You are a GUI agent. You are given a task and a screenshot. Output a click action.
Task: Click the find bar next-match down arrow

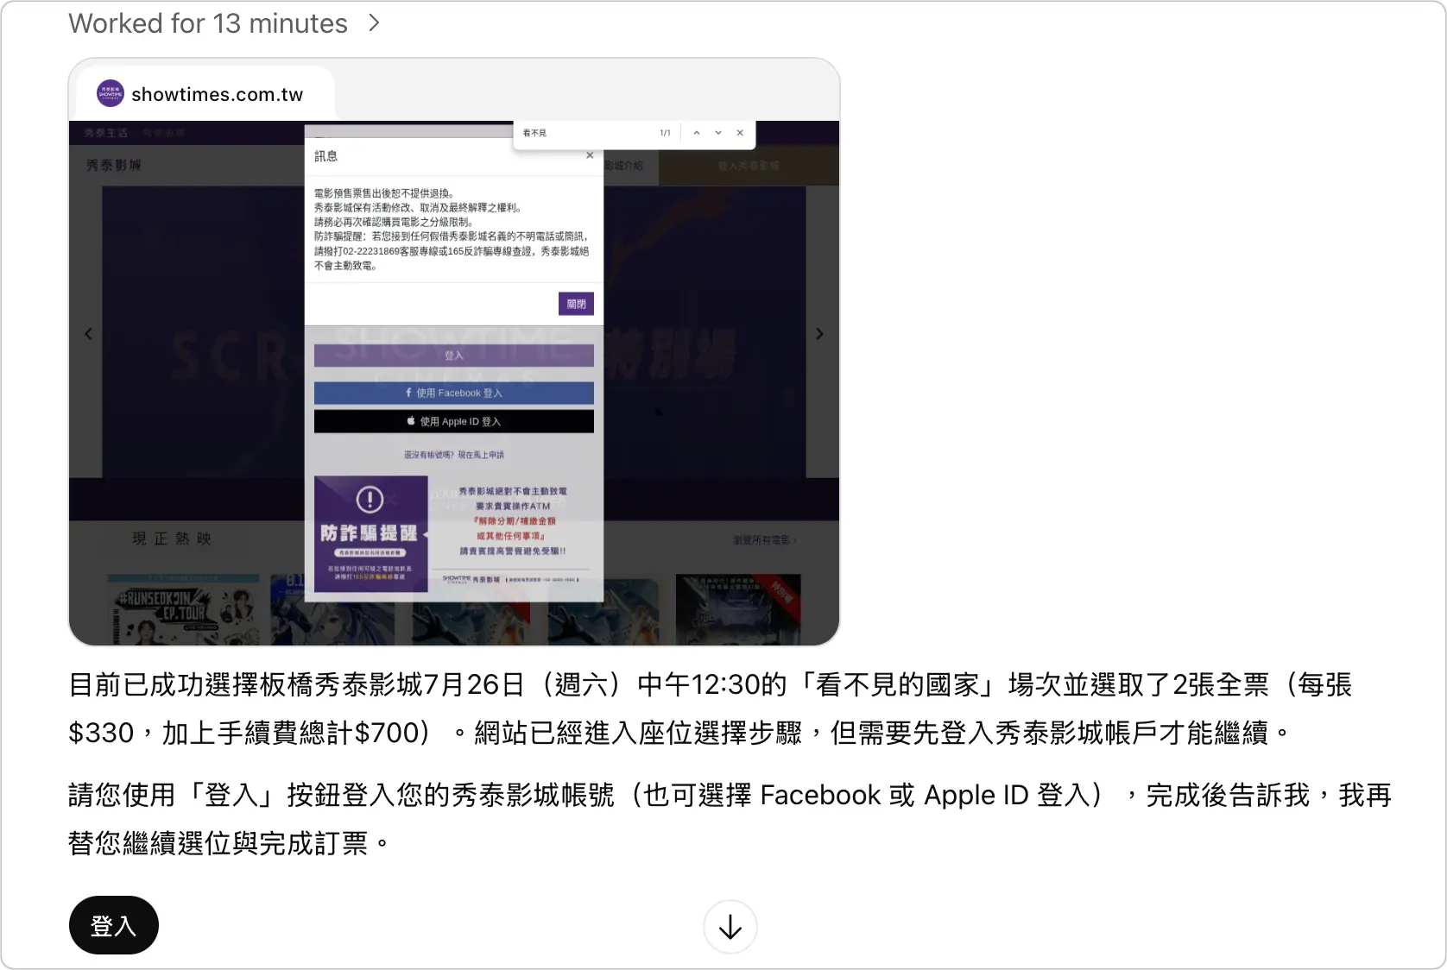click(718, 133)
